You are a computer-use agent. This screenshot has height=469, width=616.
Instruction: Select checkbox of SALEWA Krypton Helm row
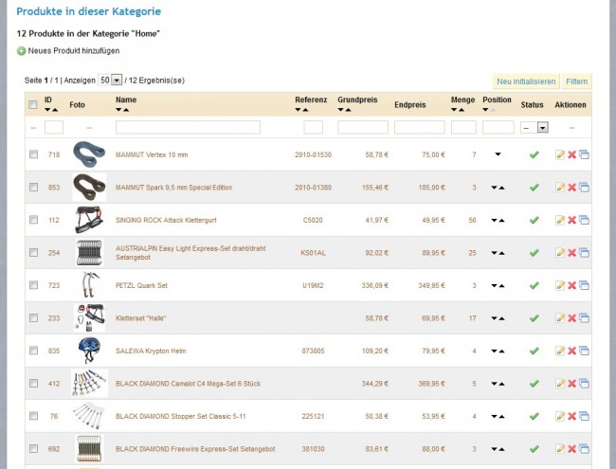[34, 350]
